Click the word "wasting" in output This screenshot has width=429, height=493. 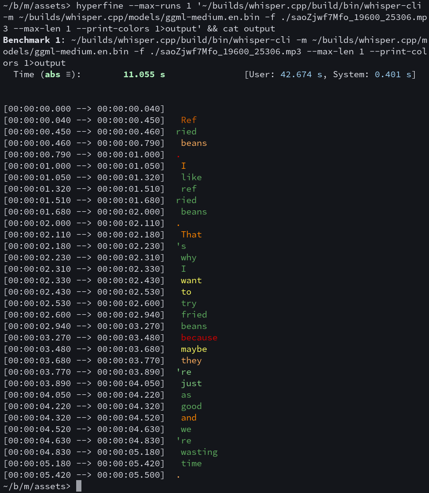[199, 452]
